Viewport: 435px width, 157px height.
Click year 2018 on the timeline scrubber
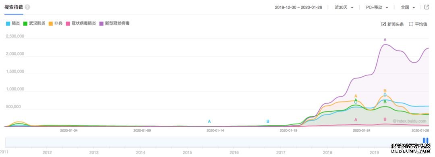pos(327,152)
